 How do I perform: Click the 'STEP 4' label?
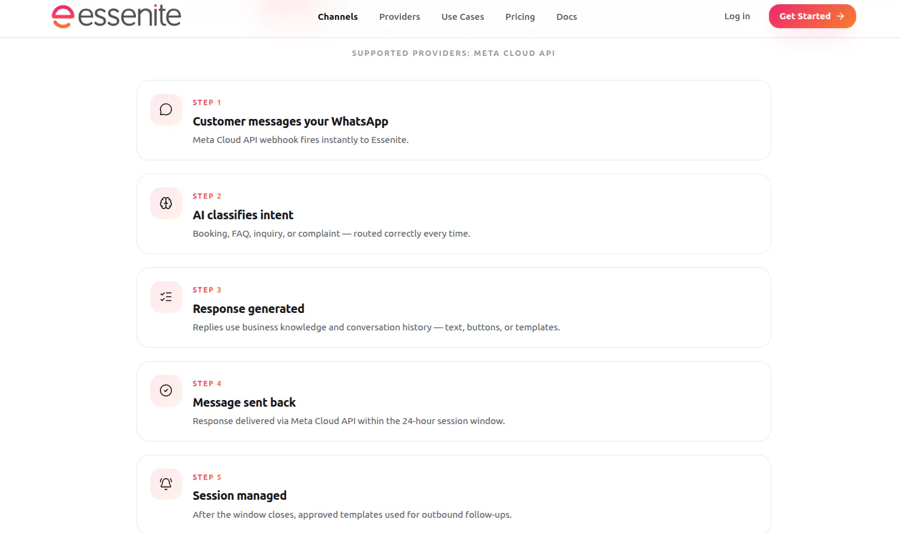coord(207,384)
